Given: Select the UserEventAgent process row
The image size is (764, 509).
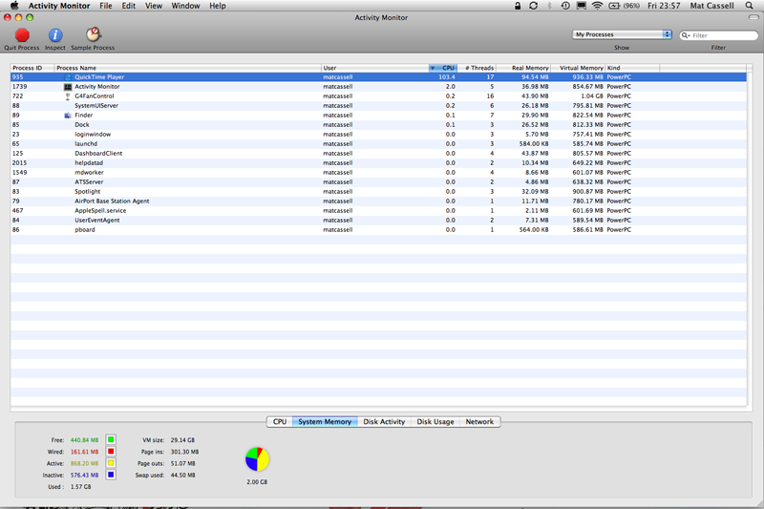Looking at the screenshot, I should point(378,221).
